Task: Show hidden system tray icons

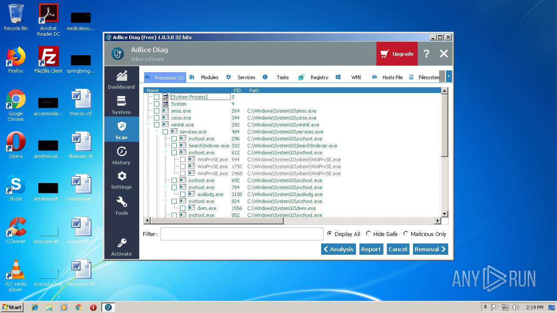Action: pyautogui.click(x=485, y=307)
